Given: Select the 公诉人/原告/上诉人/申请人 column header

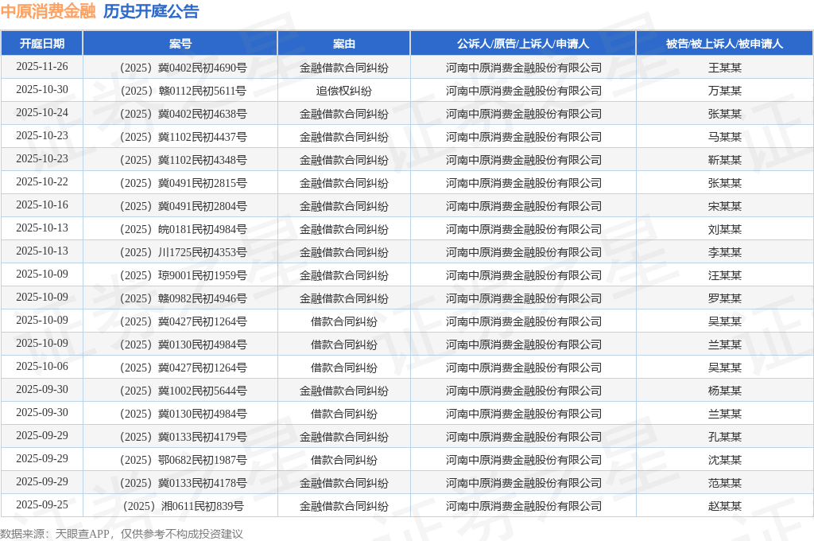Looking at the screenshot, I should coord(523,44).
